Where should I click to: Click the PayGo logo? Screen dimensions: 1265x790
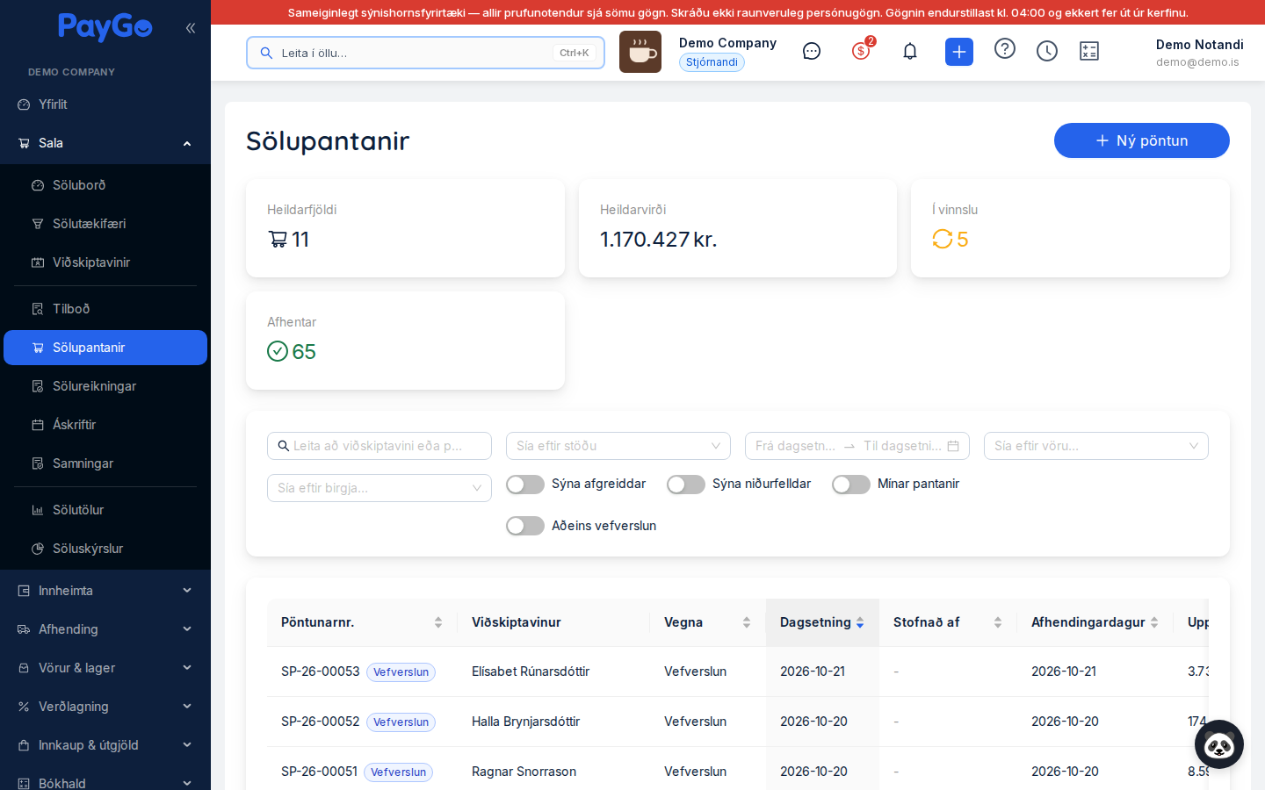105,27
